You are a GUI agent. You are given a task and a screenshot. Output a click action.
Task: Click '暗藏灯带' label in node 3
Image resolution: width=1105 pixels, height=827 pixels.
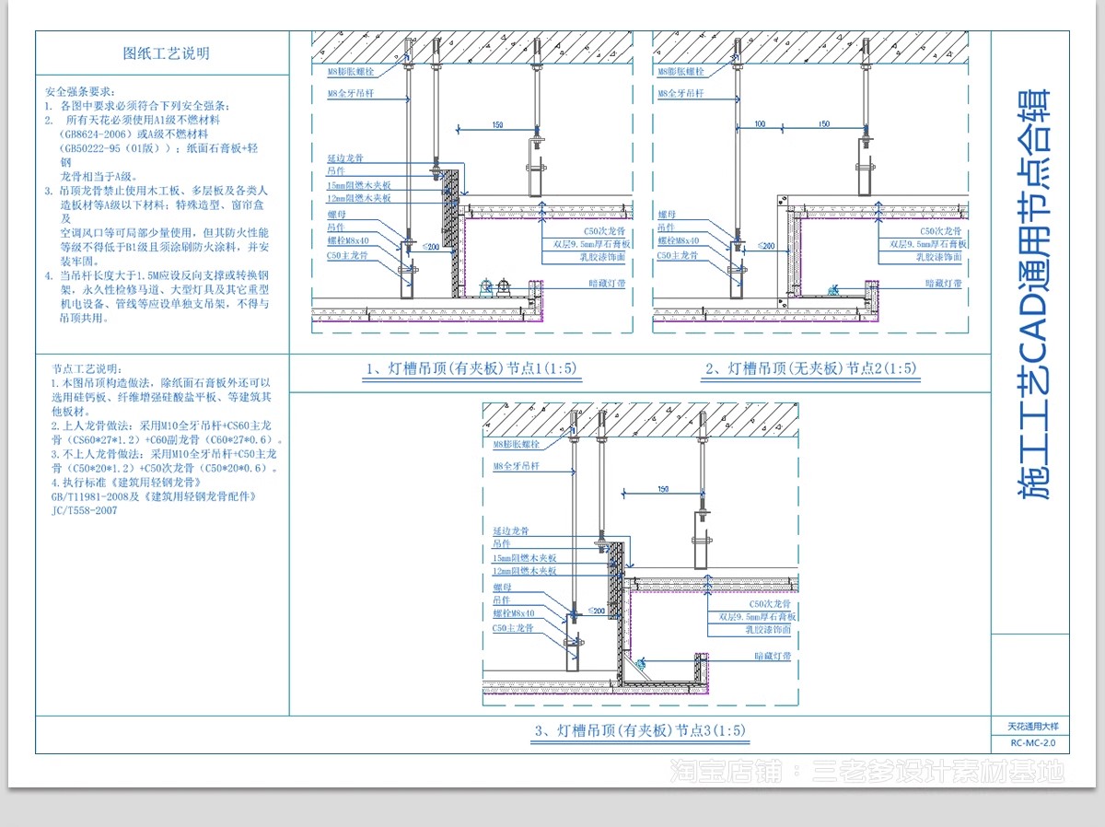click(773, 656)
